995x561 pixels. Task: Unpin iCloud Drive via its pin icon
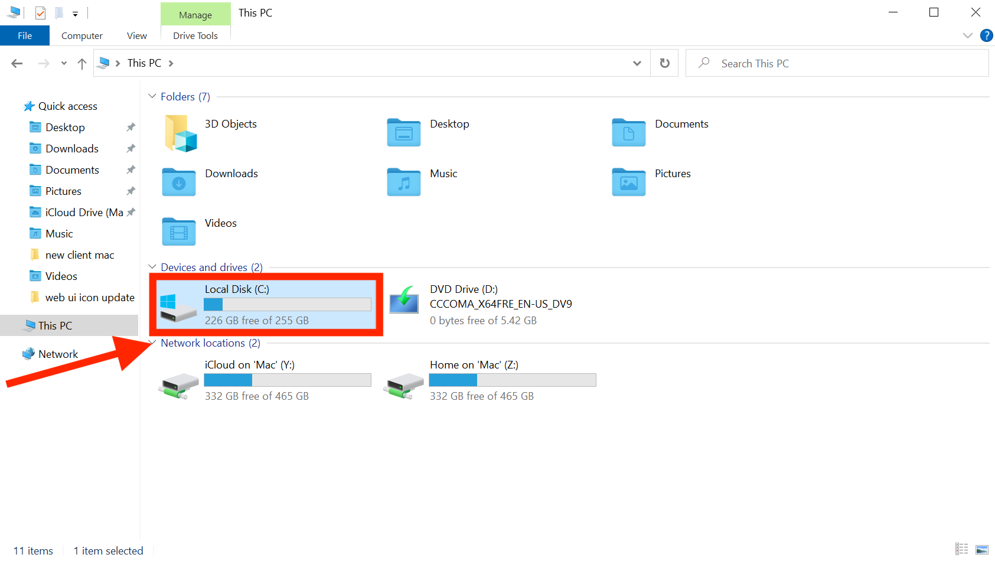pos(131,212)
